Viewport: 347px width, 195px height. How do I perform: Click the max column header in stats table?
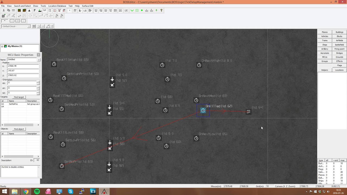click(343, 160)
